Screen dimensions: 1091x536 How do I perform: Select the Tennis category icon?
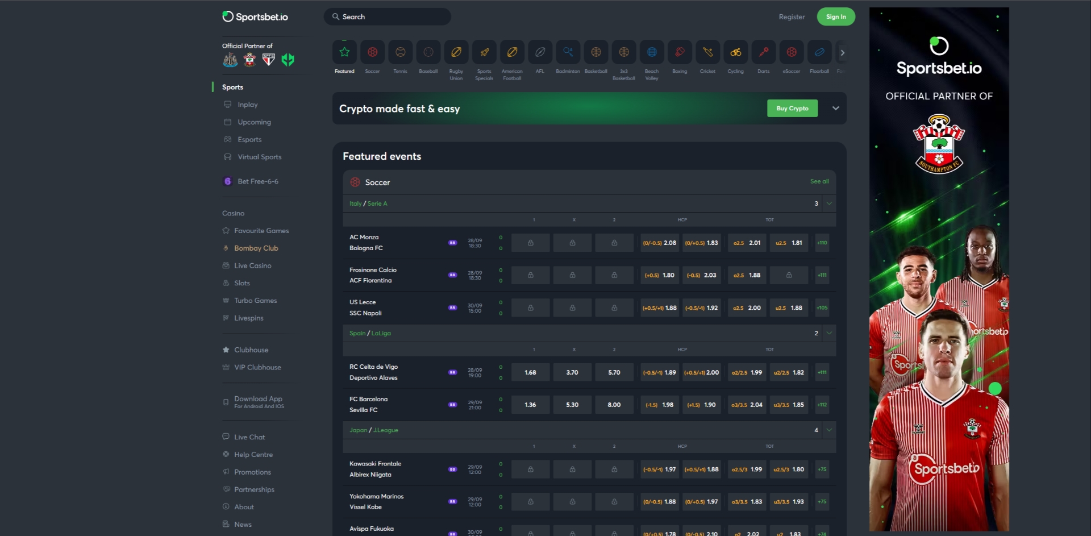pos(400,52)
